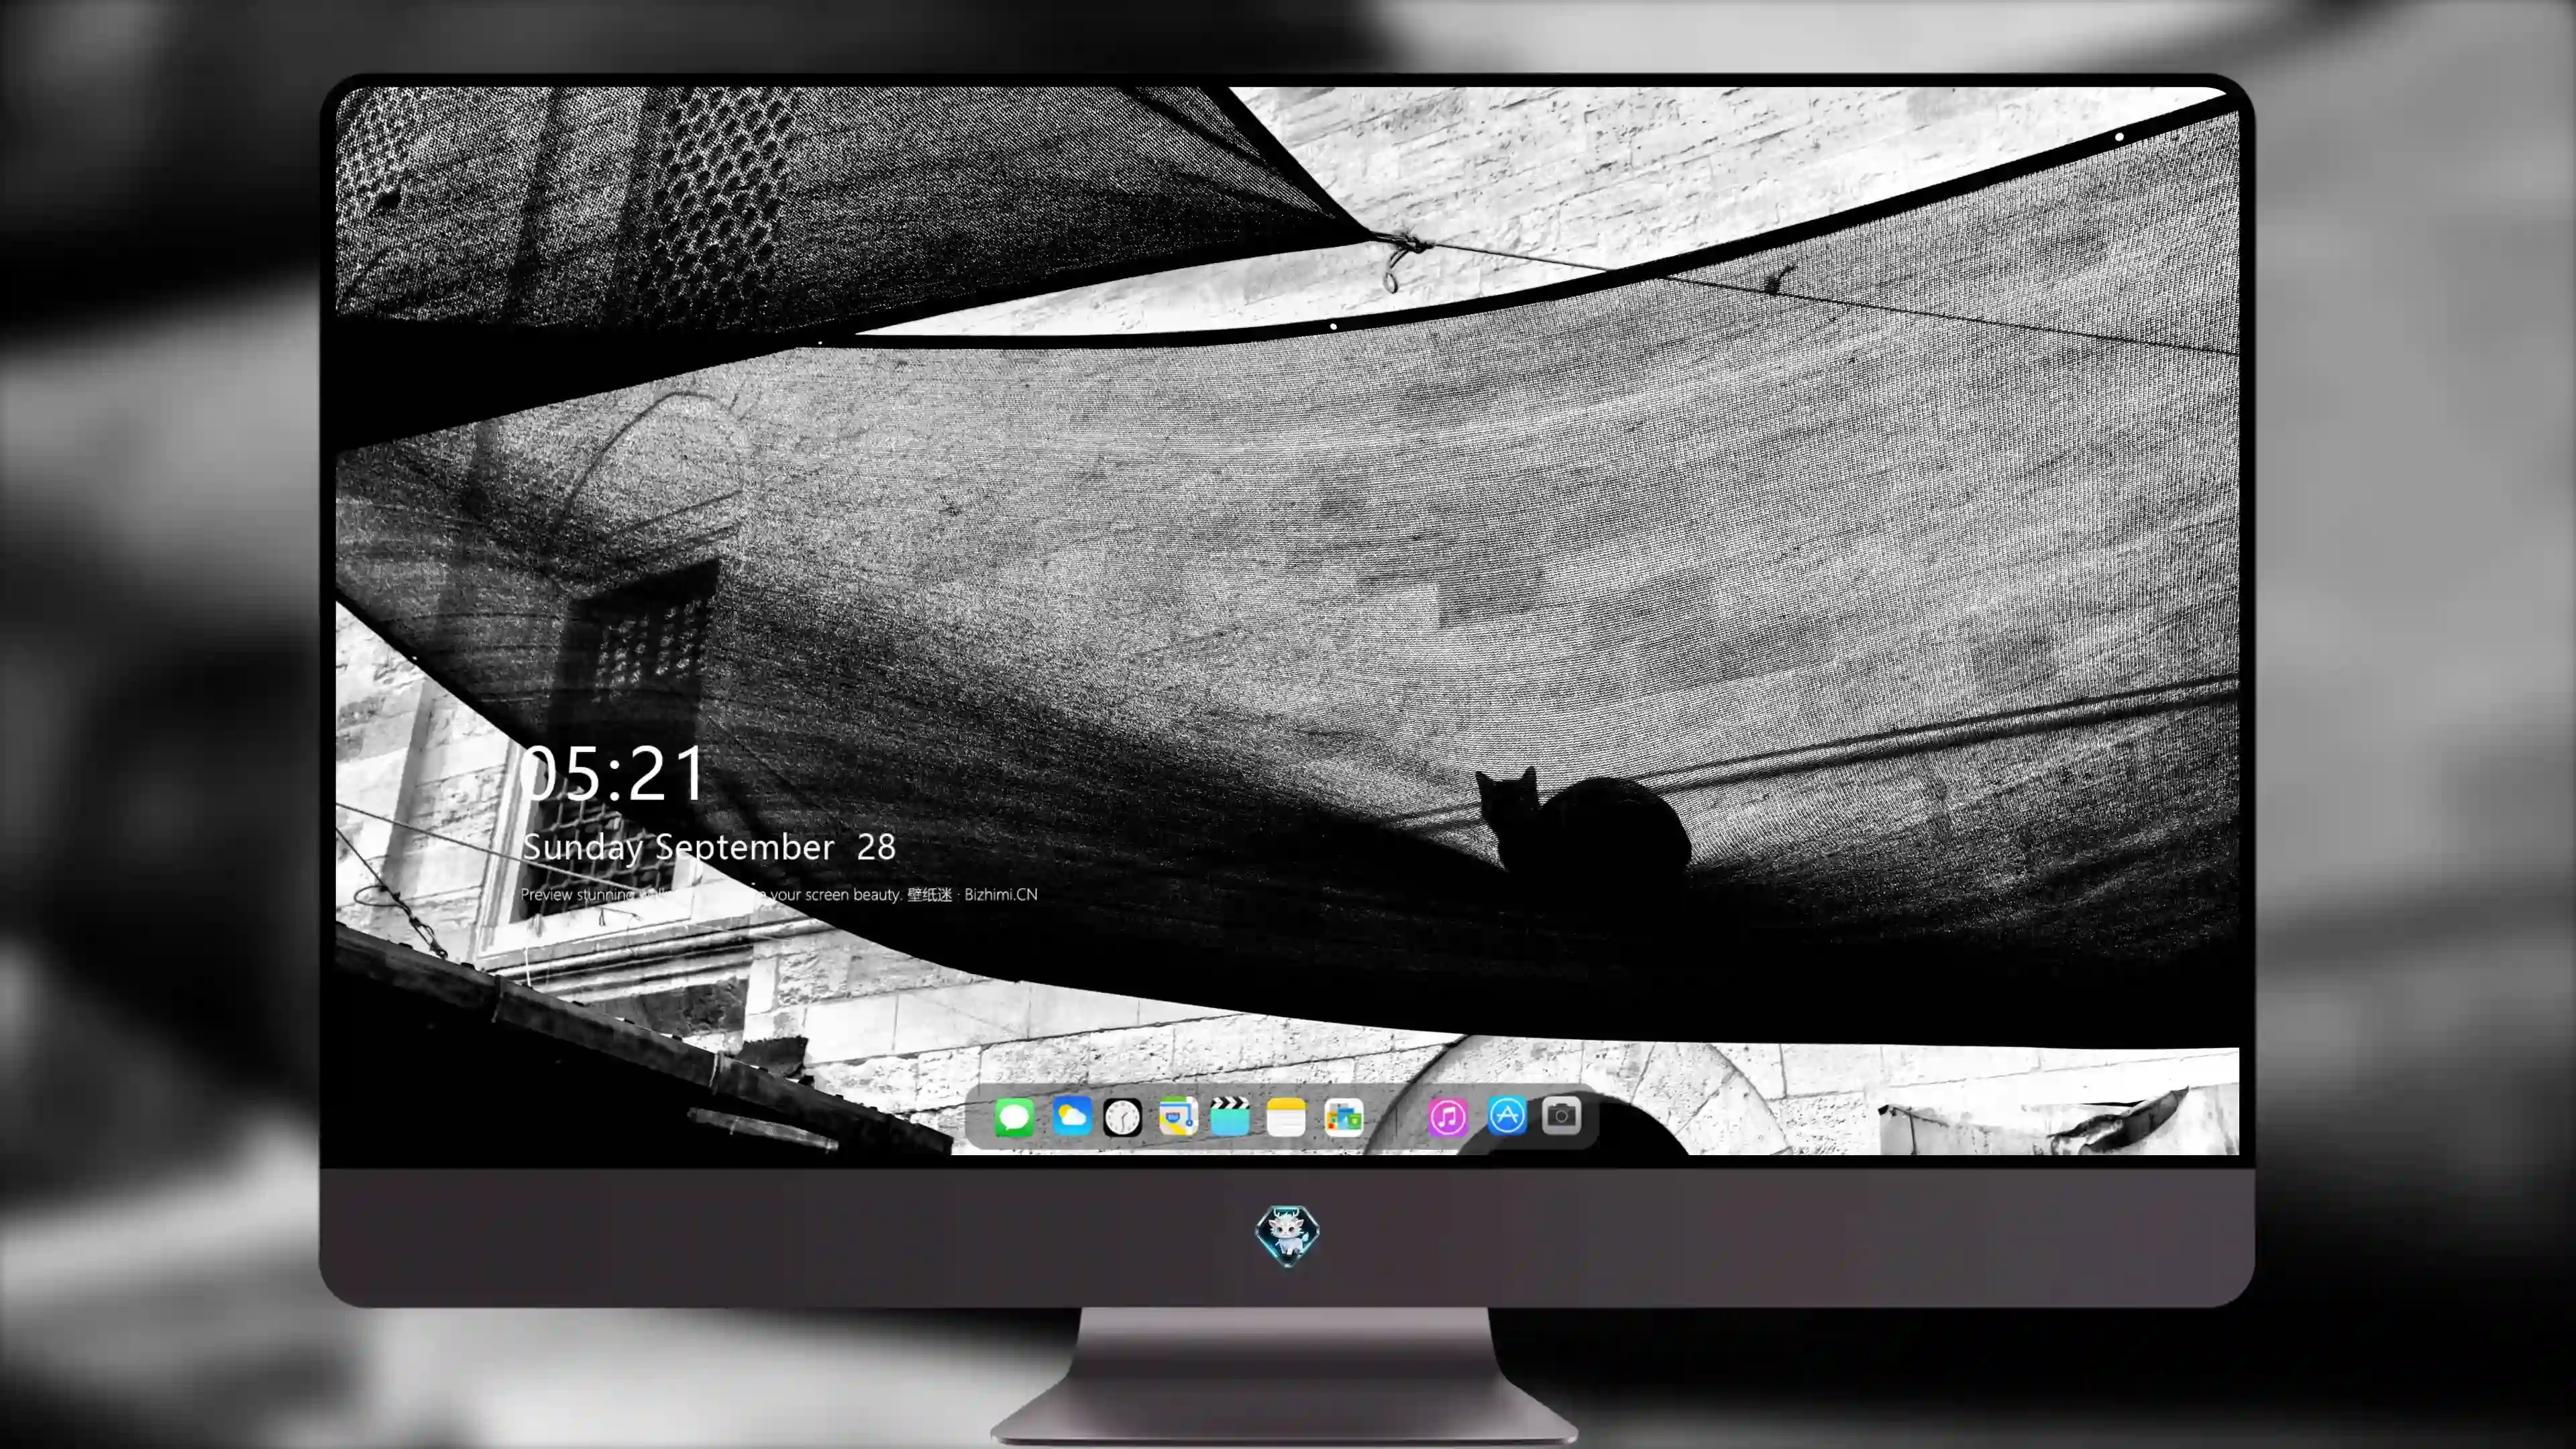Screen dimensions: 2576x1449
Task: Open the gray Camera app icon
Action: tap(1561, 1115)
